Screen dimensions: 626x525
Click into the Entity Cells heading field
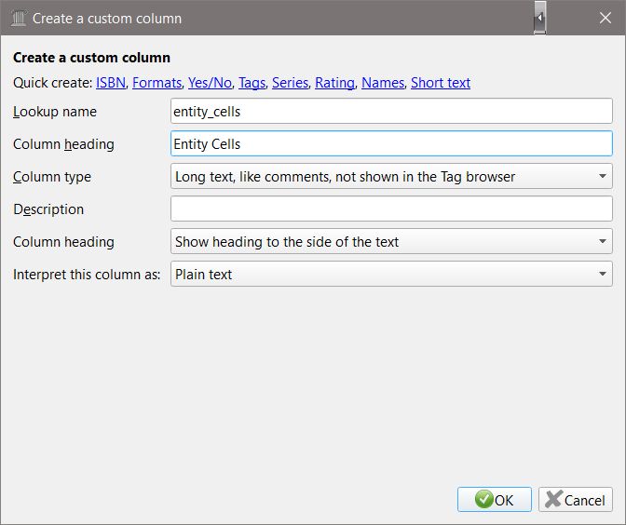coord(391,144)
